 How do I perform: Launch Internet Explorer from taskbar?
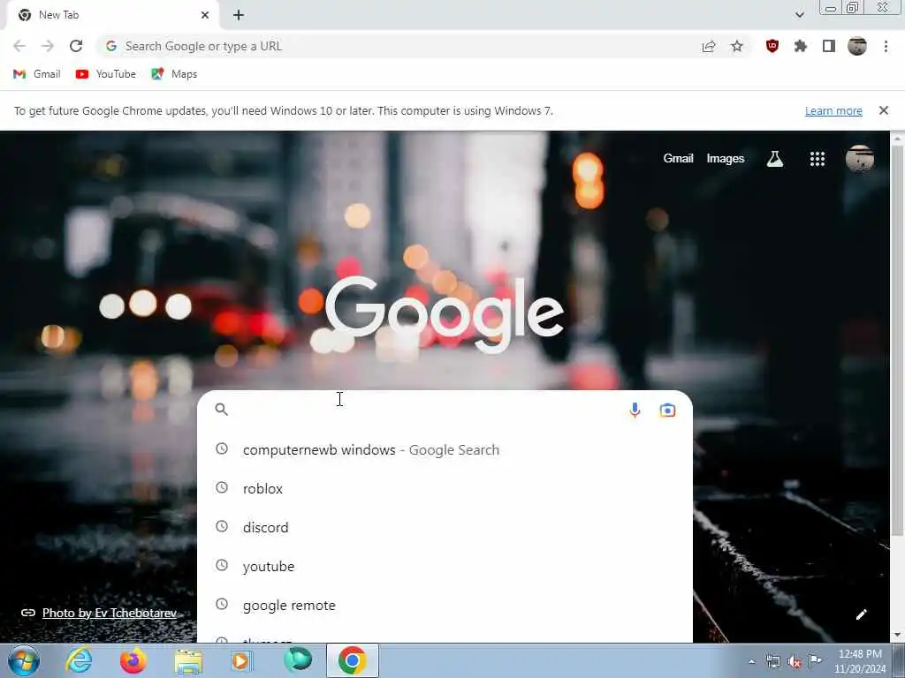[79, 660]
